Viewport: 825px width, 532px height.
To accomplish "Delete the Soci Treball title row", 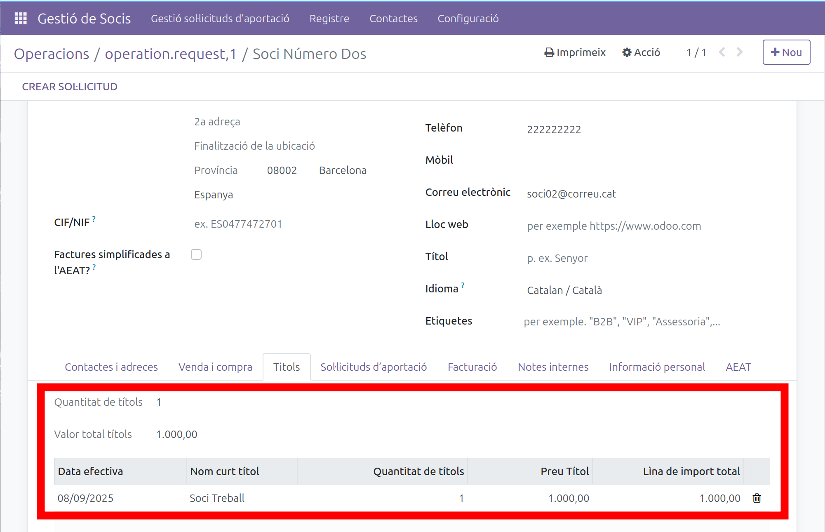I will pyautogui.click(x=757, y=498).
